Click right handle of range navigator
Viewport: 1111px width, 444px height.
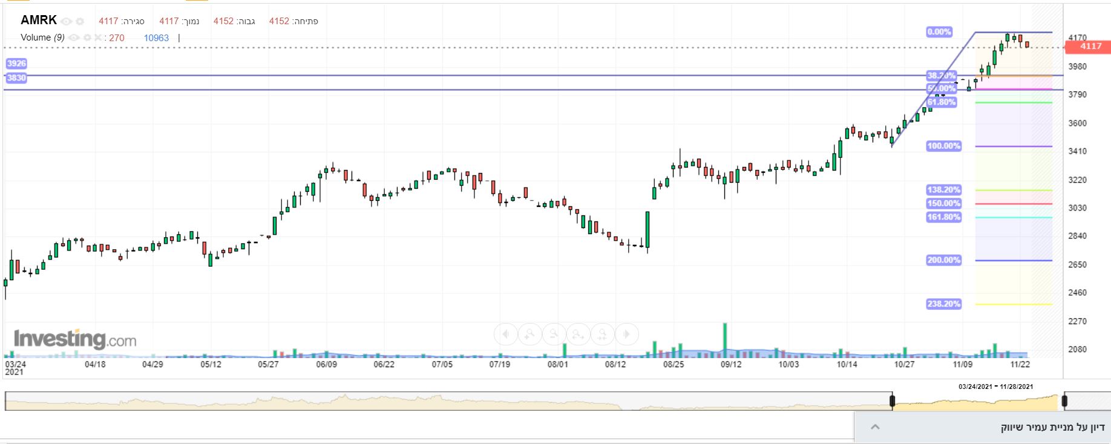(x=1064, y=401)
